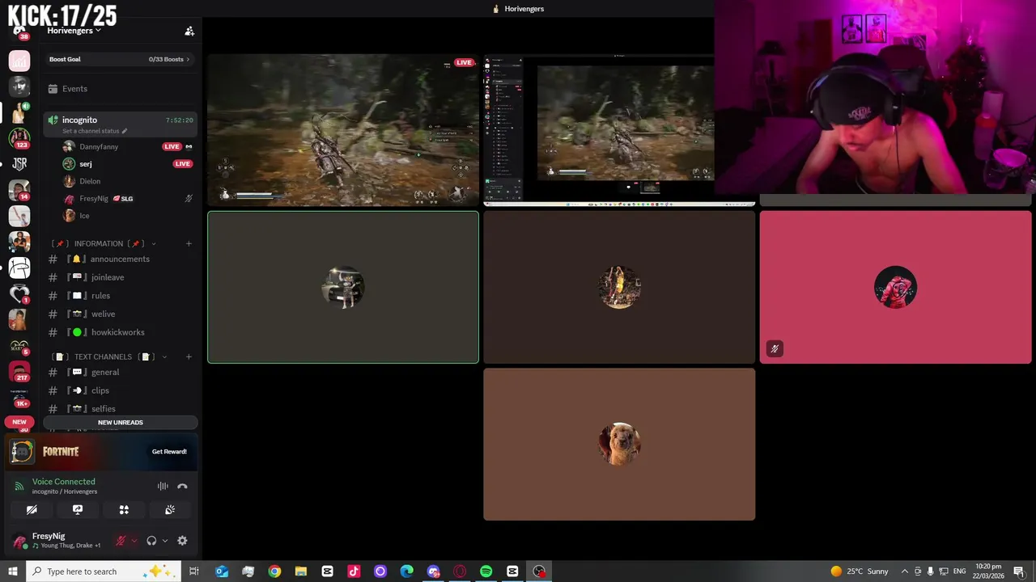Open Discord from the taskbar
The width and height of the screenshot is (1036, 582).
tap(433, 571)
